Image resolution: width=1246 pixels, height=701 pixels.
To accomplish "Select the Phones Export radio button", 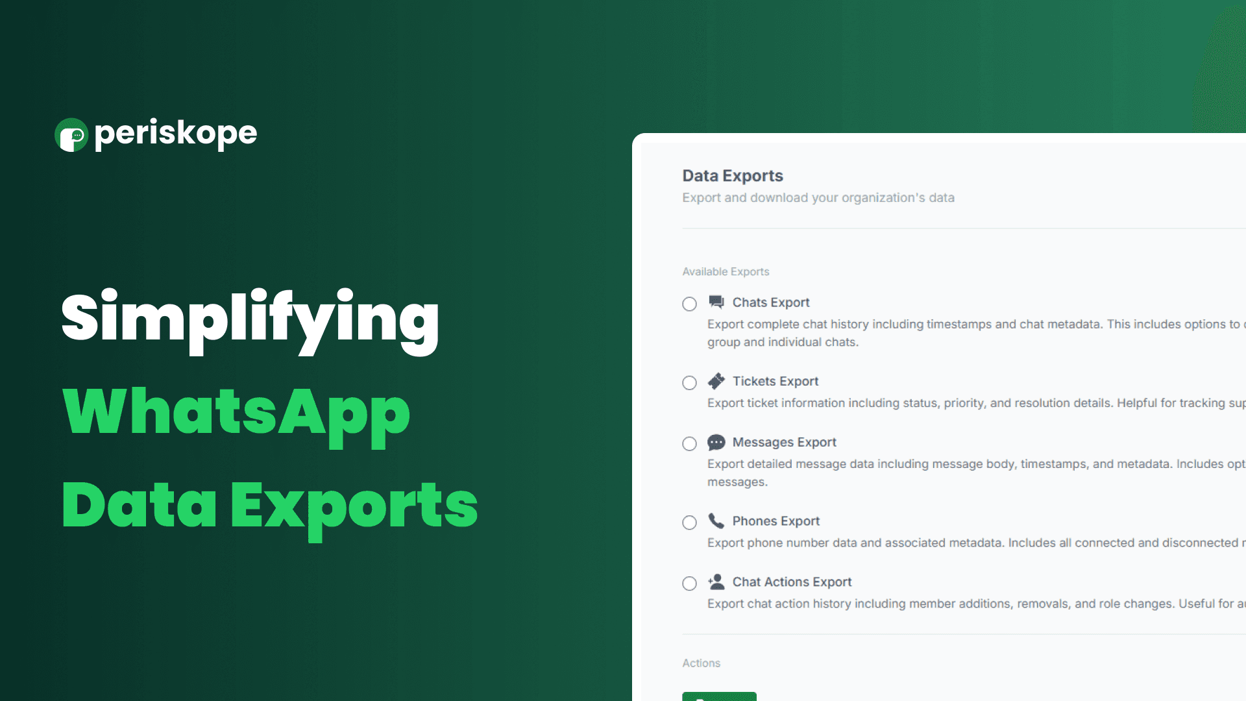I will [689, 523].
